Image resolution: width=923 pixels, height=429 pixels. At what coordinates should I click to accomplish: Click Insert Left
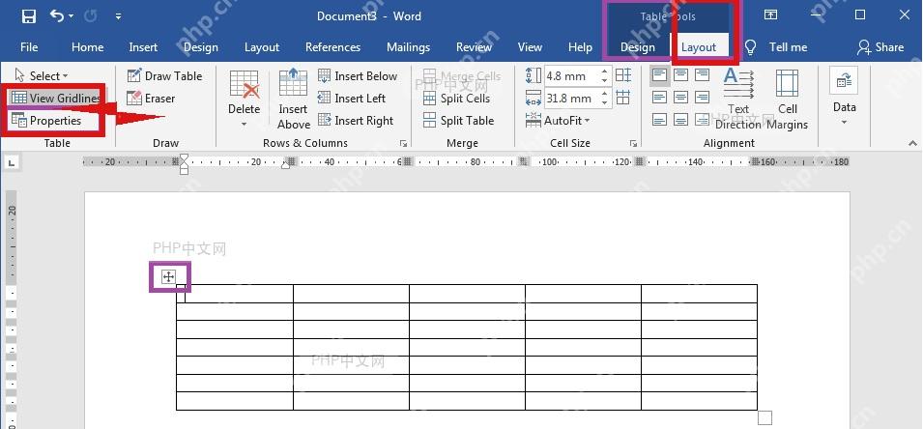352,99
